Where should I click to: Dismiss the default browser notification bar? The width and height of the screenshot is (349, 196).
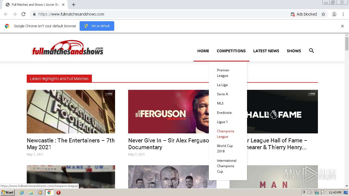pyautogui.click(x=342, y=26)
